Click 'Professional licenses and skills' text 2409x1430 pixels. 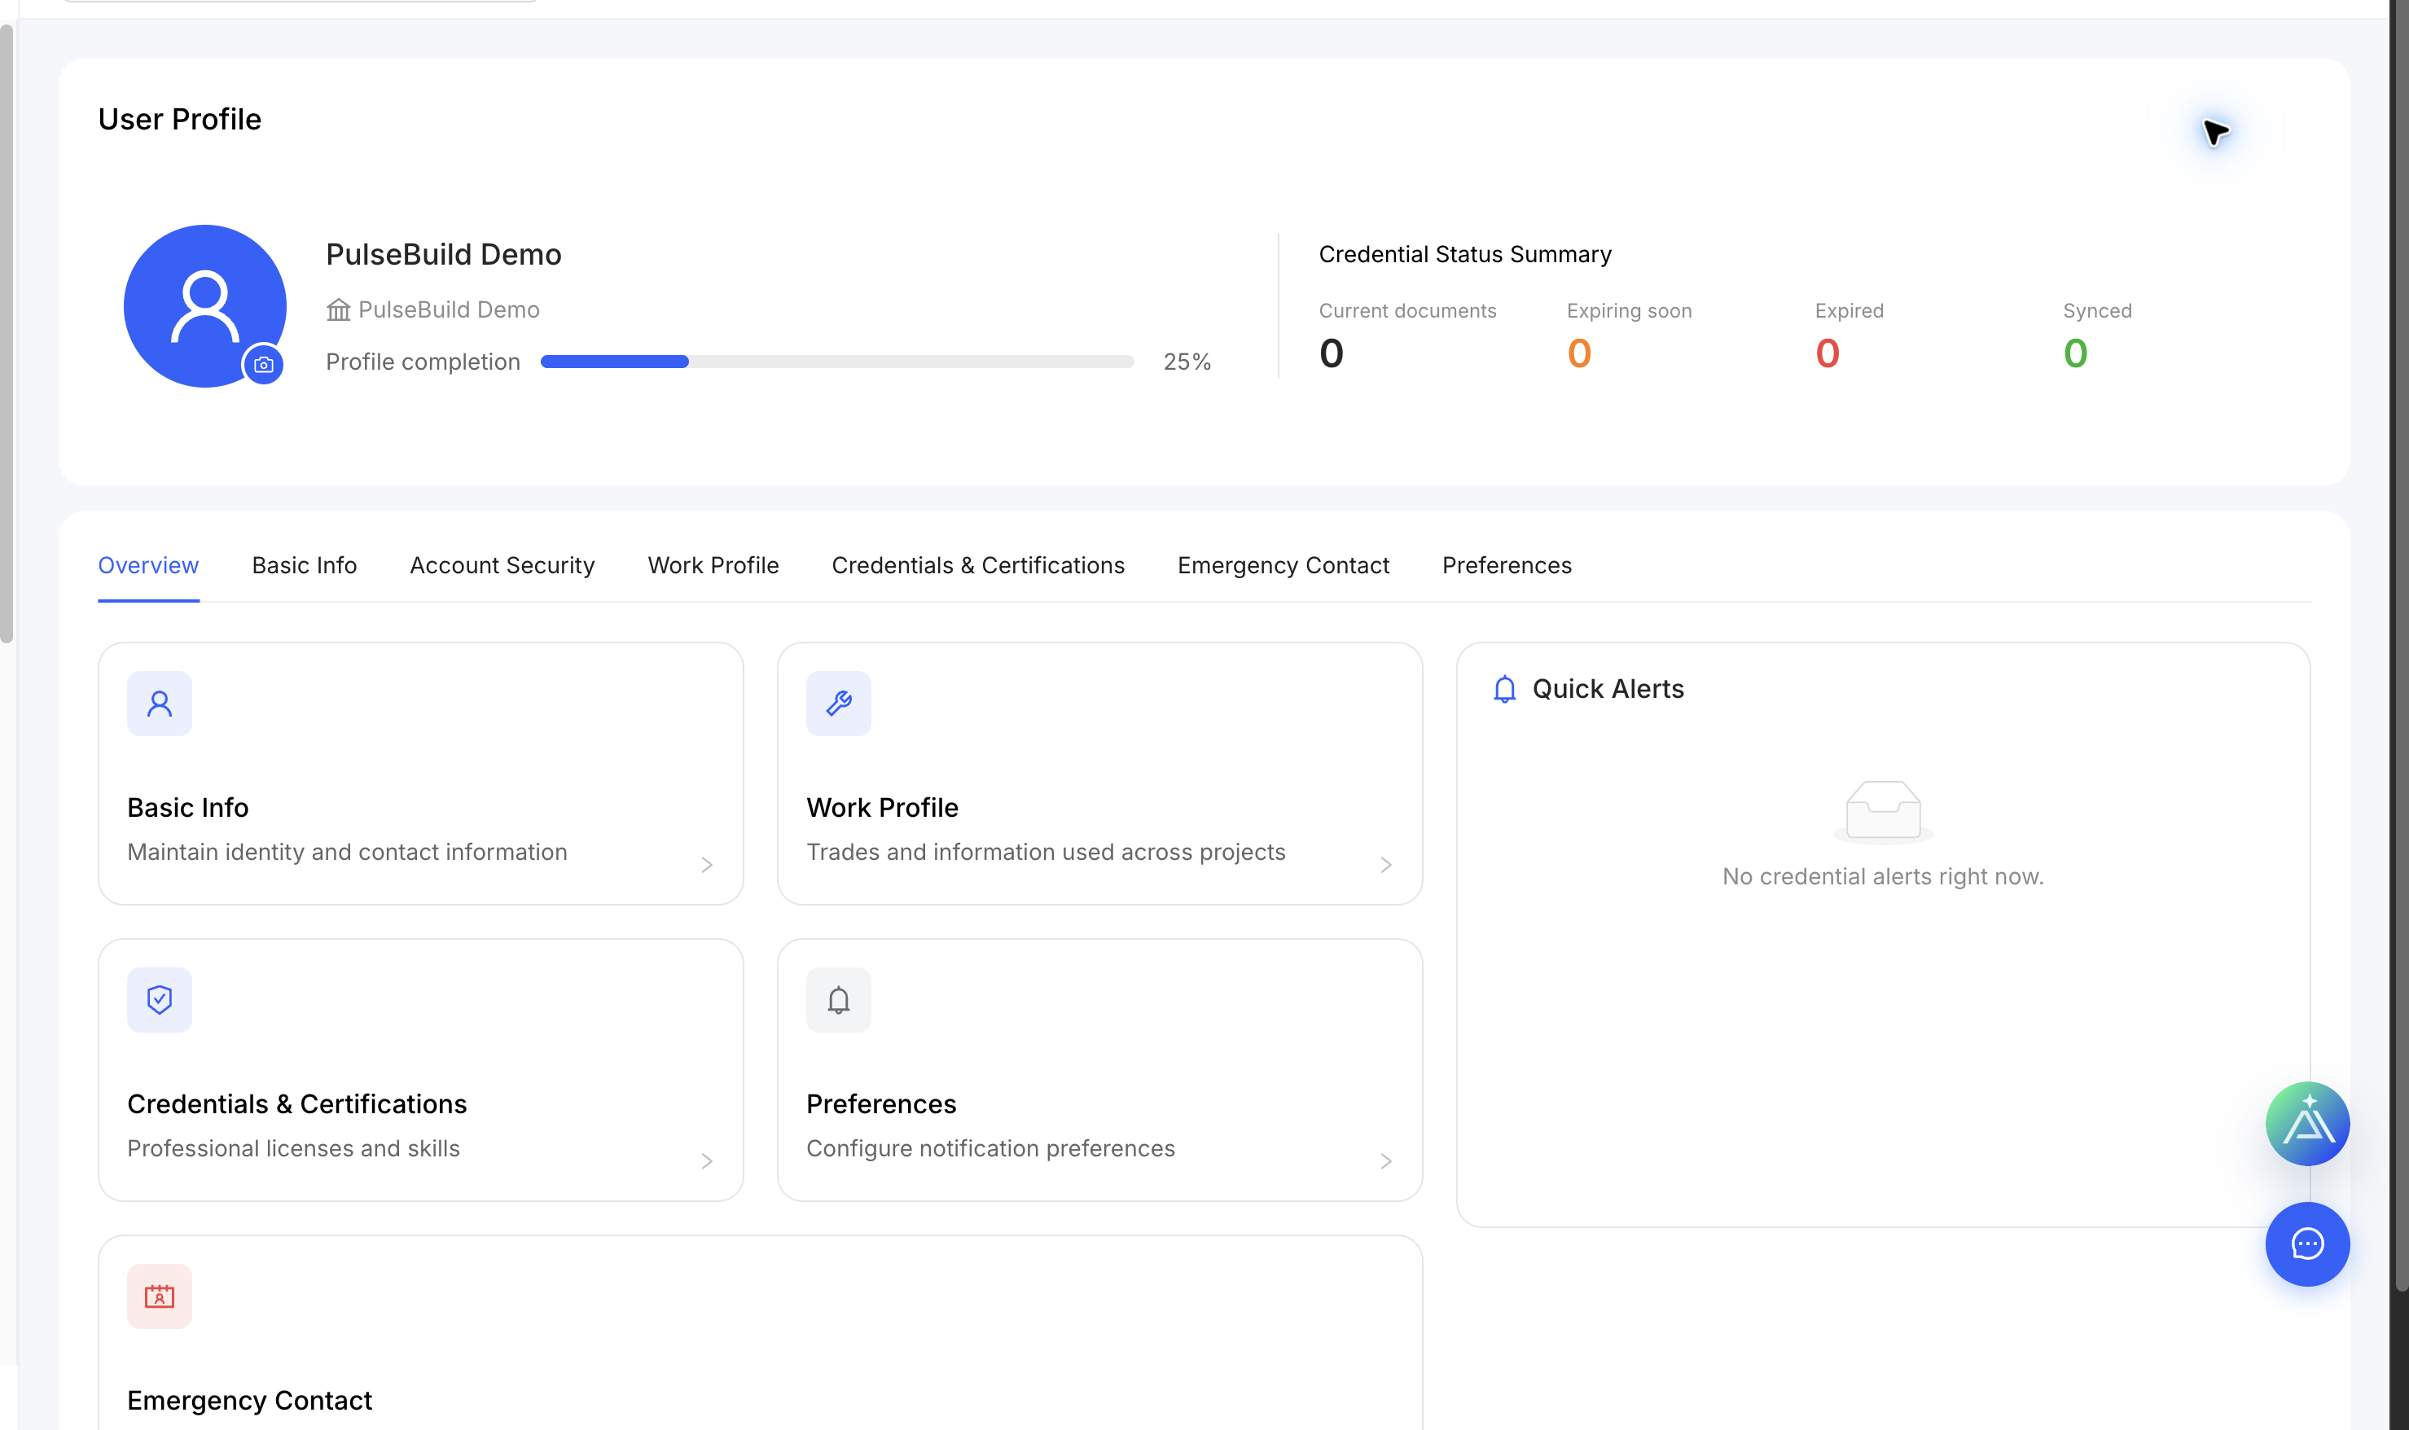(x=294, y=1148)
